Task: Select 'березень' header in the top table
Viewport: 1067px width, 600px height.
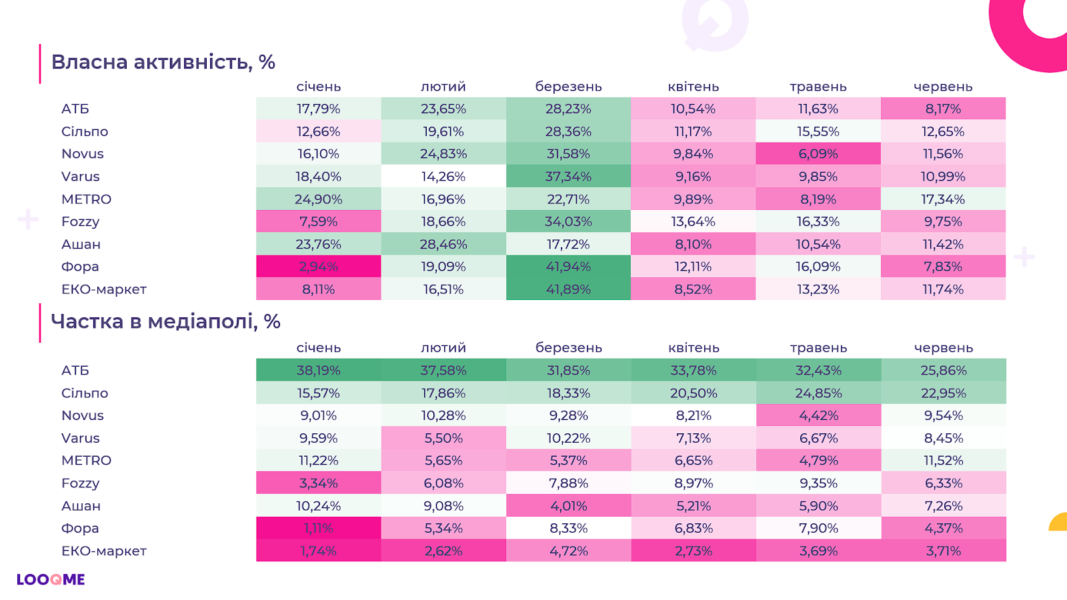Action: (568, 87)
